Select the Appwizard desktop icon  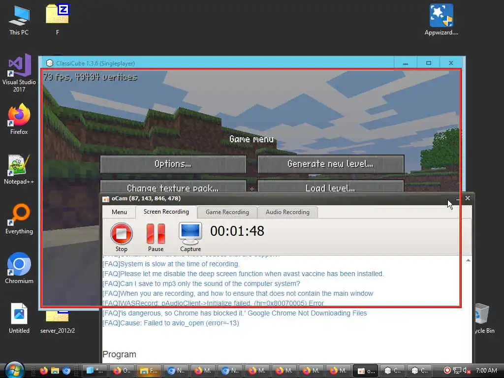[441, 19]
